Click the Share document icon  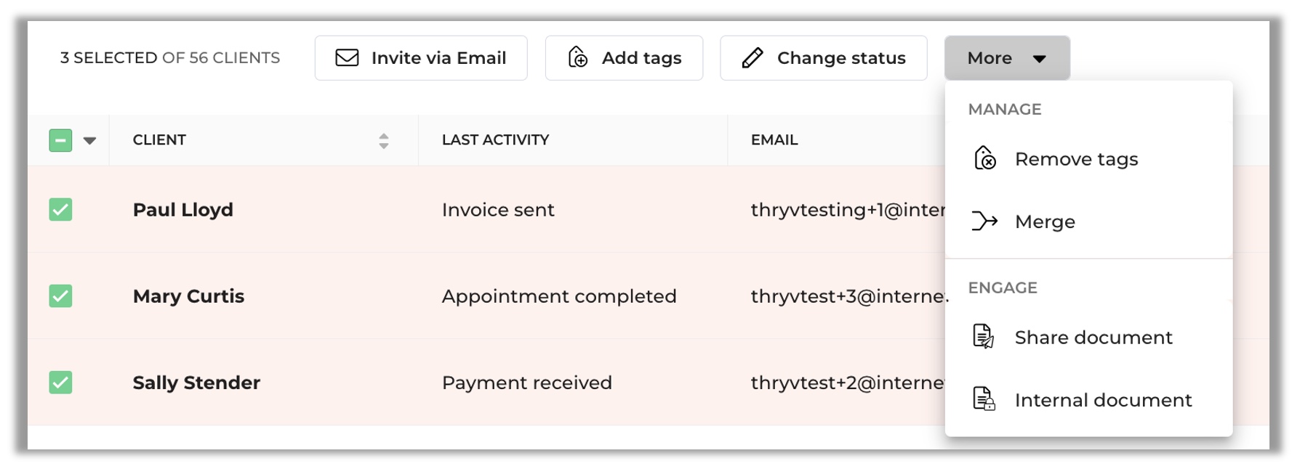(984, 336)
